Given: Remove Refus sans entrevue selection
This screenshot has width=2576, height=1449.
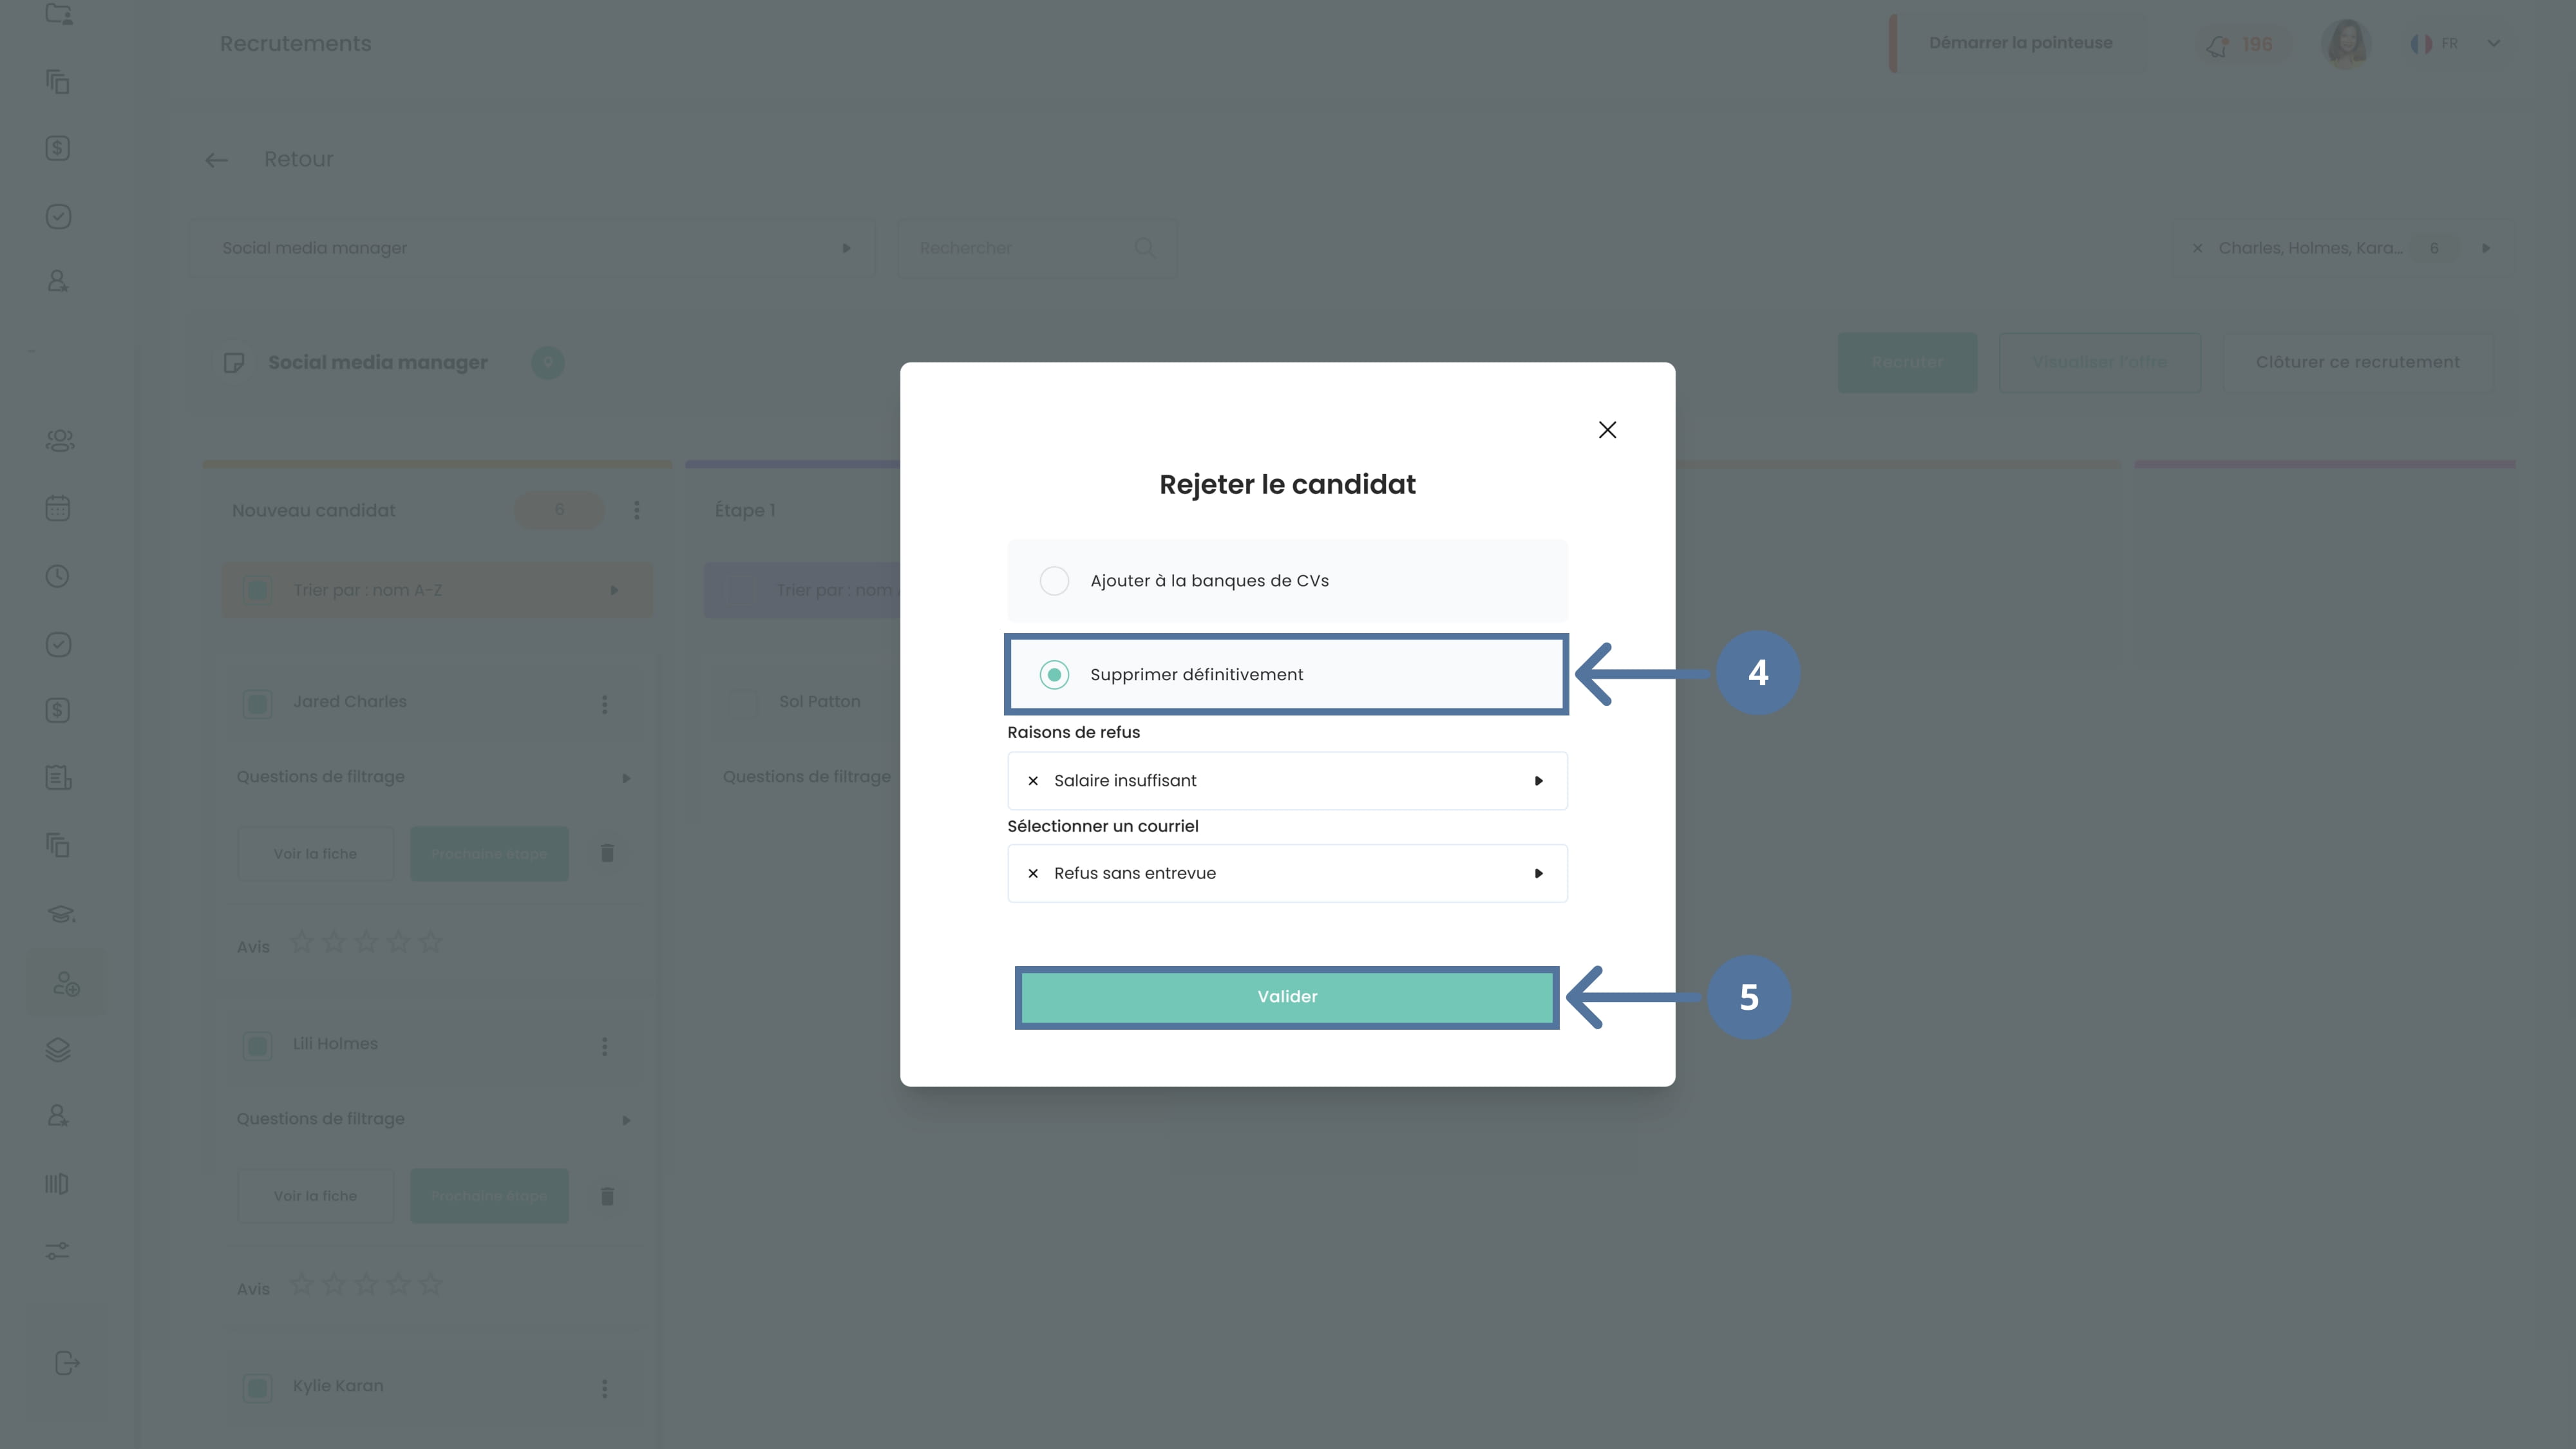Looking at the screenshot, I should click(1033, 874).
